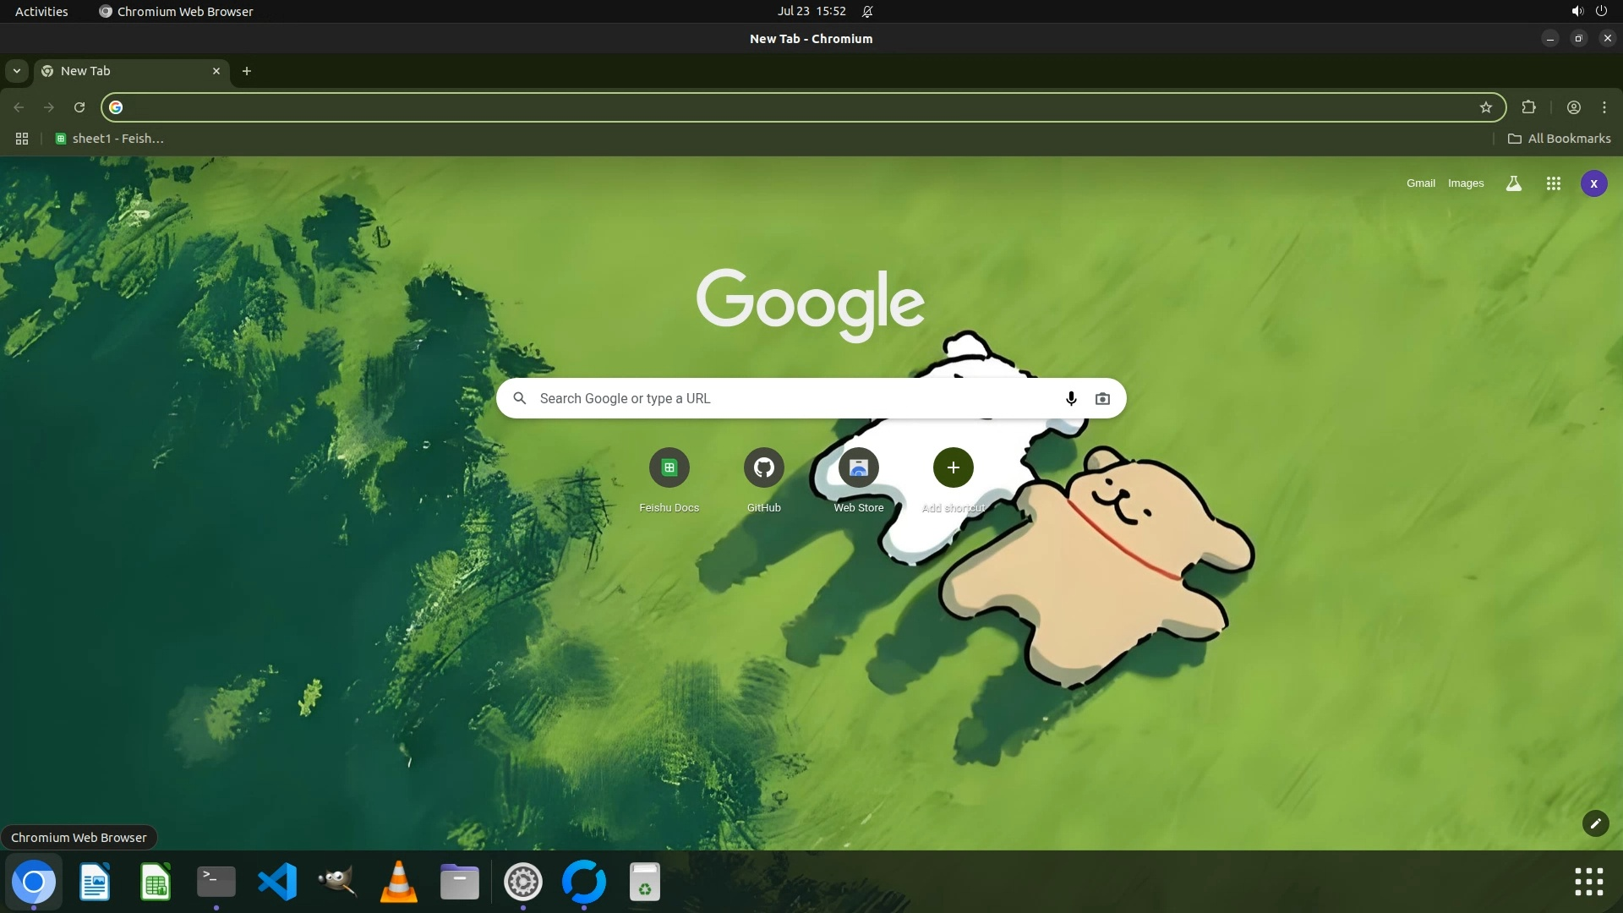The height and width of the screenshot is (913, 1623).
Task: Click the voice search microphone icon
Action: click(x=1071, y=399)
